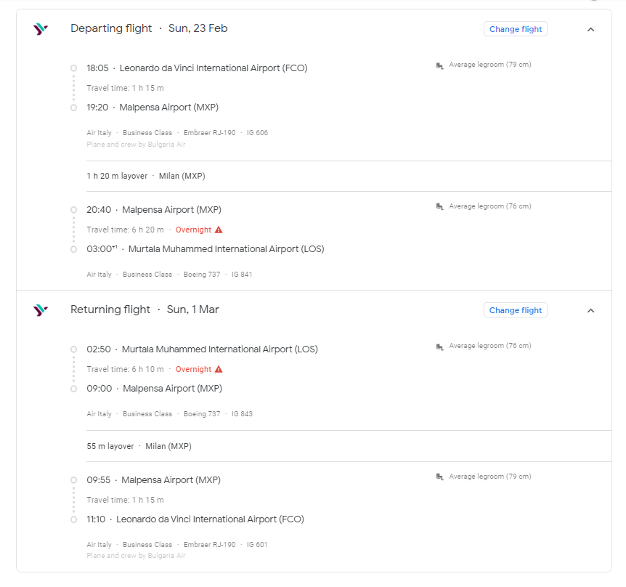Click the 03:00 Murtala Muhammed arrival stop marker

point(73,250)
